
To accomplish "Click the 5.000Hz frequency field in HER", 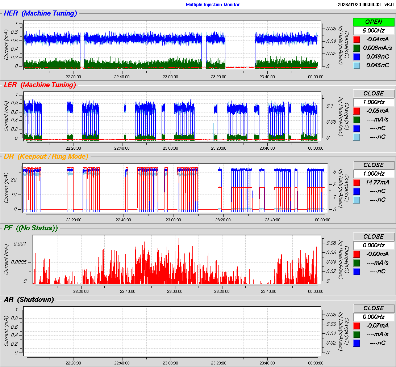I will tap(374, 31).
